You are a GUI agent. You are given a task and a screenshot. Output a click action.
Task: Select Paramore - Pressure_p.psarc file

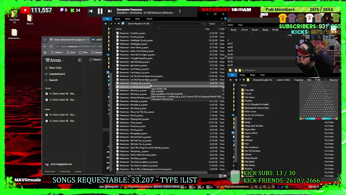tap(133, 126)
